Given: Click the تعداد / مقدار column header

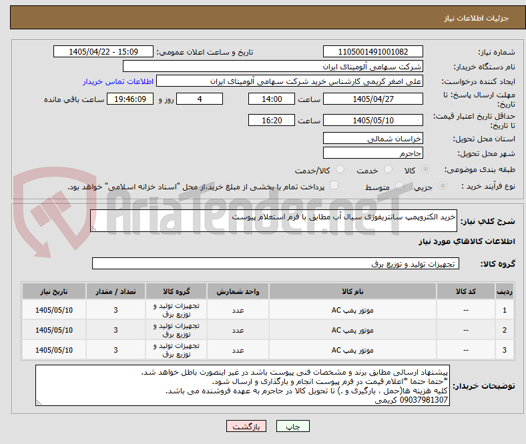Looking at the screenshot, I should tap(115, 291).
